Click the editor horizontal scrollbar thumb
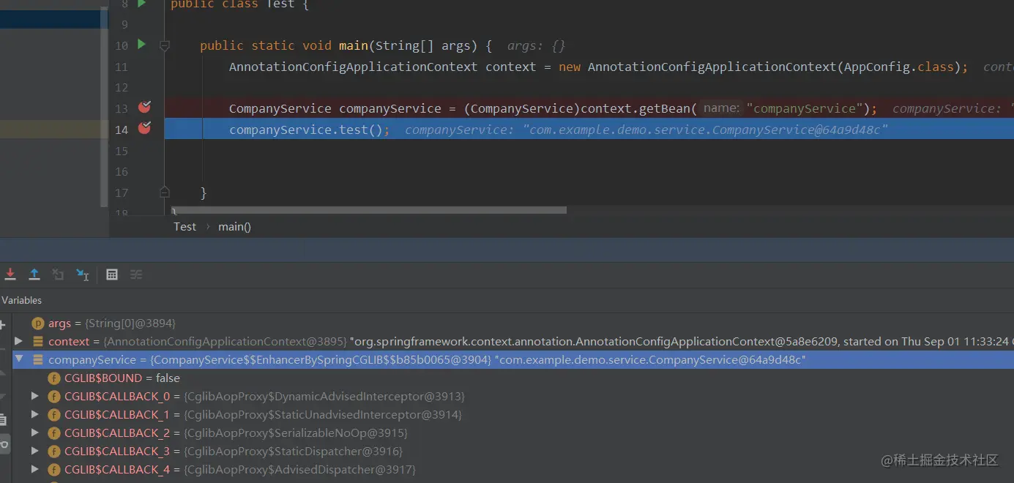Viewport: 1014px width, 483px height. point(369,210)
